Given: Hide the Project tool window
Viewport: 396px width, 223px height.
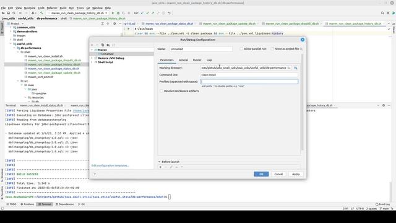Looking at the screenshot, I should (120, 24).
